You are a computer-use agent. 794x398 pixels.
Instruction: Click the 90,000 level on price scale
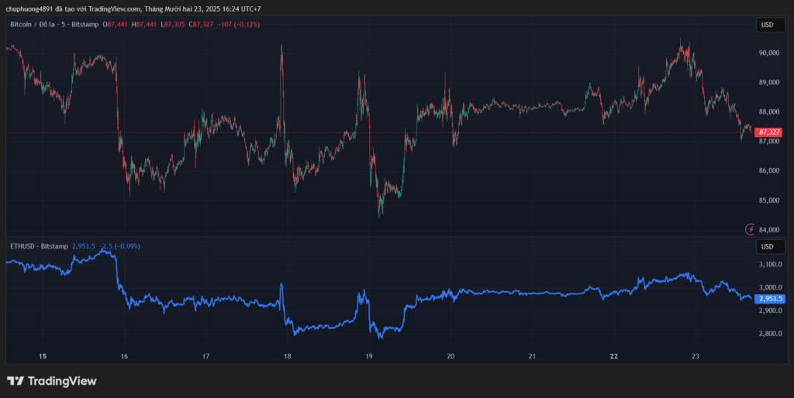click(x=768, y=53)
